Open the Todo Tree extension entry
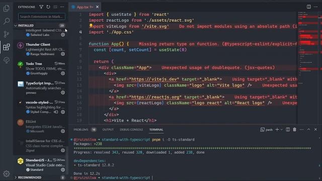Screen dimensions: 322x181 40,68
